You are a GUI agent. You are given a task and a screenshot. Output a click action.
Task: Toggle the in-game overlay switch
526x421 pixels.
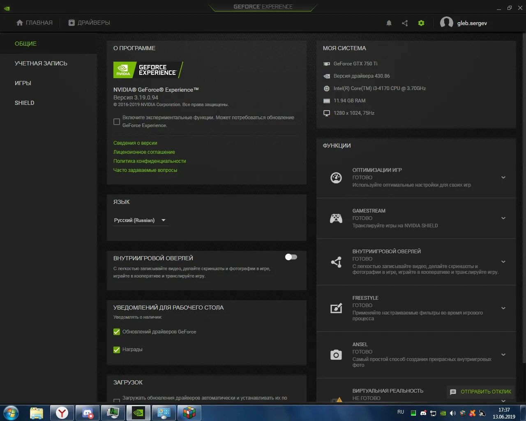[x=291, y=257]
